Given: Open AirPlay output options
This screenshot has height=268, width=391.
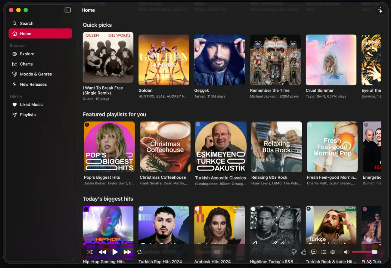Looking at the screenshot, I should pyautogui.click(x=333, y=252).
